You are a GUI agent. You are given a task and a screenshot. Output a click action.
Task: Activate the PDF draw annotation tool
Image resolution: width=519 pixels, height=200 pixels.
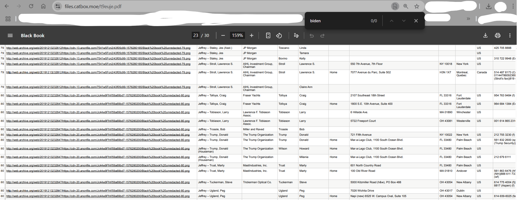[296, 36]
